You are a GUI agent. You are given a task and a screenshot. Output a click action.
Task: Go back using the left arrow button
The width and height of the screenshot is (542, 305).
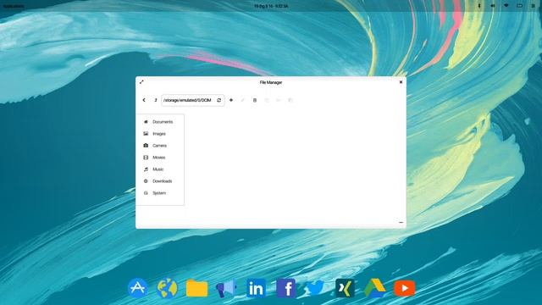coord(144,100)
